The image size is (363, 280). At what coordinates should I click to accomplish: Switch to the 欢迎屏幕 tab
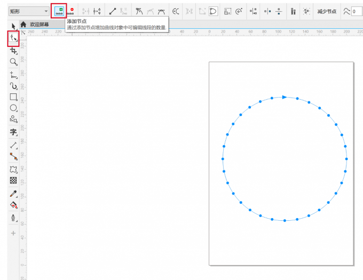39,25
